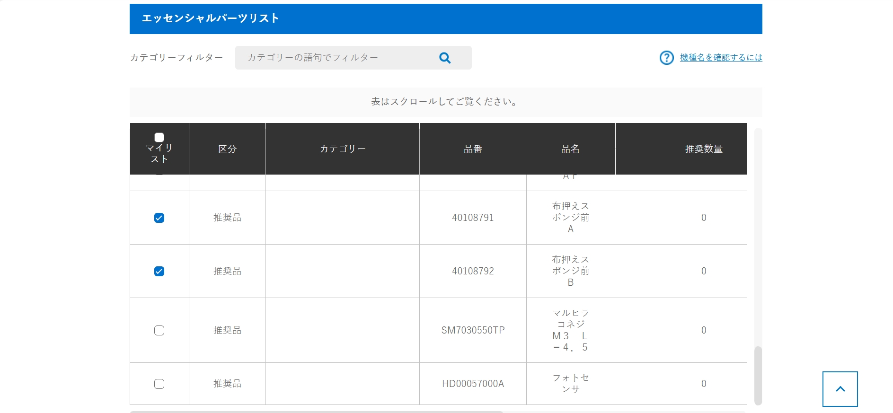The height and width of the screenshot is (413, 893).
Task: Click the magnifying glass search icon
Action: [x=444, y=58]
